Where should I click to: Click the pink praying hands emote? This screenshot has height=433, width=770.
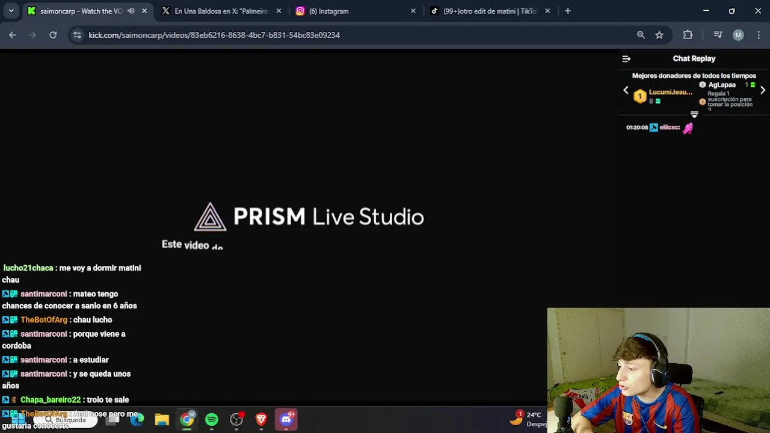pyautogui.click(x=688, y=127)
